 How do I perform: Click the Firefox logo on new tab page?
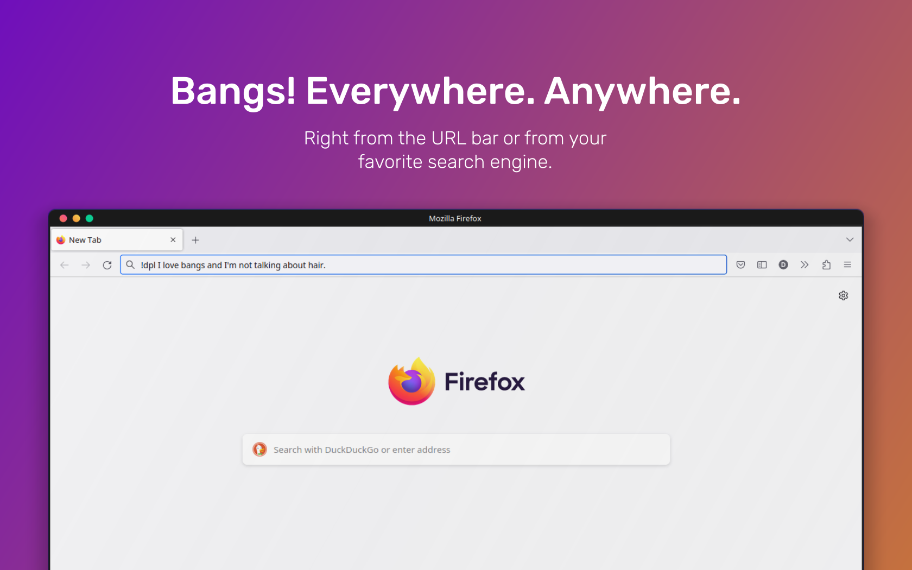pos(411,381)
